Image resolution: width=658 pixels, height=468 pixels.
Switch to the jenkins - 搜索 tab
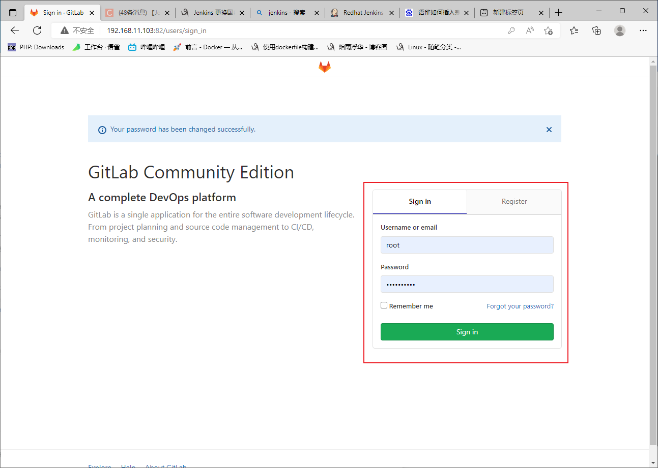pyautogui.click(x=288, y=13)
